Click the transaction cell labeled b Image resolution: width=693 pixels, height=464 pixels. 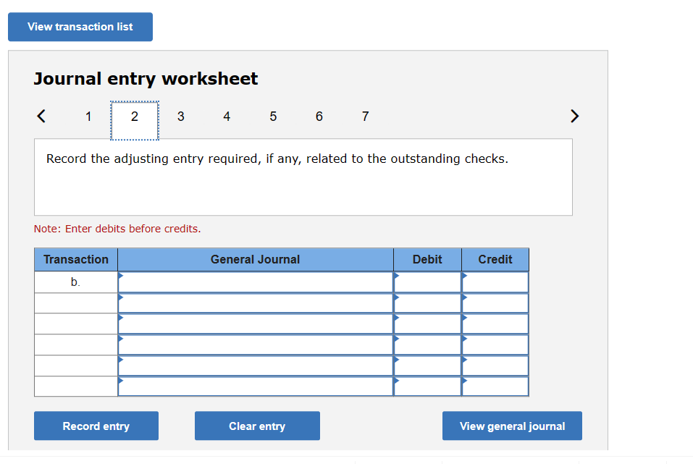coord(75,282)
